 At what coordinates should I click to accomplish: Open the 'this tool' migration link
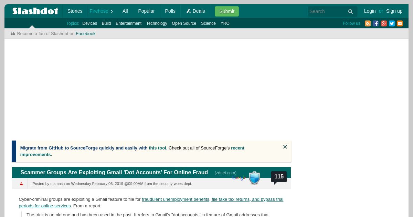157,148
